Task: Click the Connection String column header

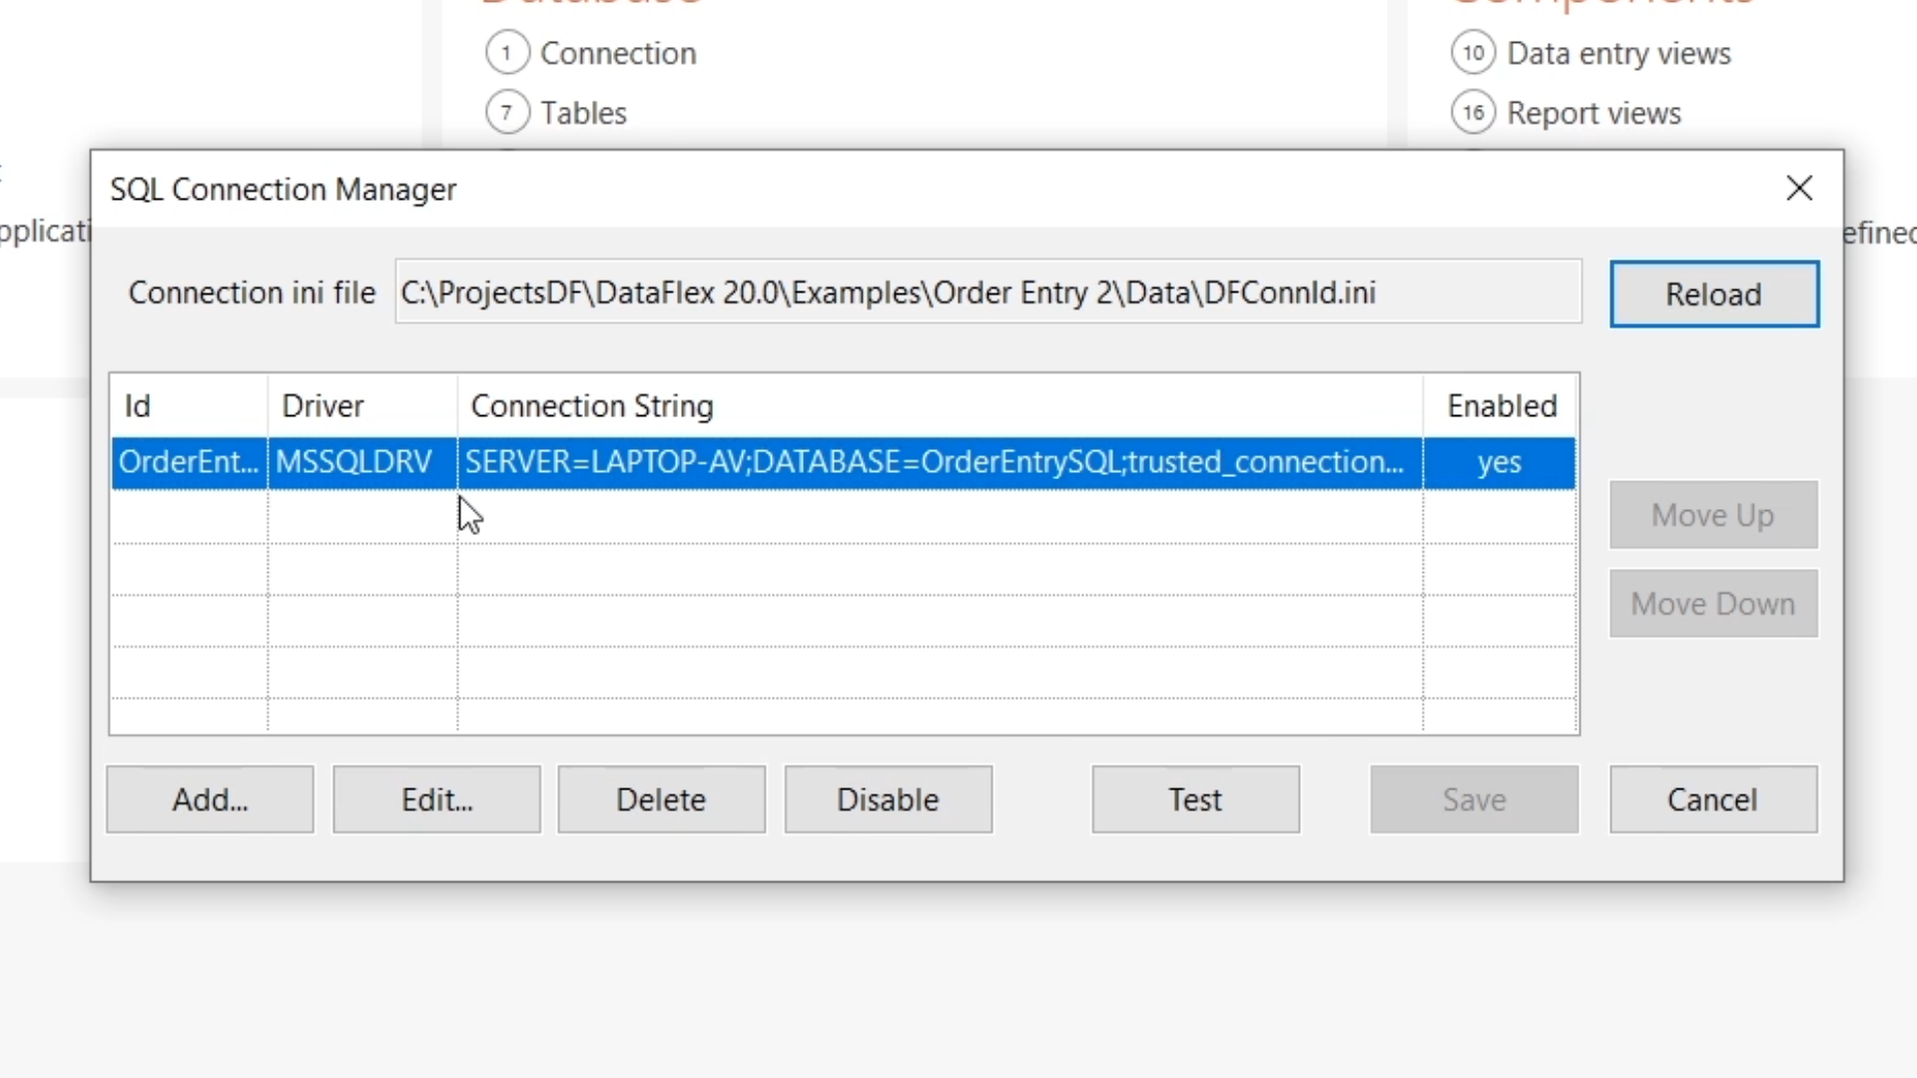Action: pos(592,406)
